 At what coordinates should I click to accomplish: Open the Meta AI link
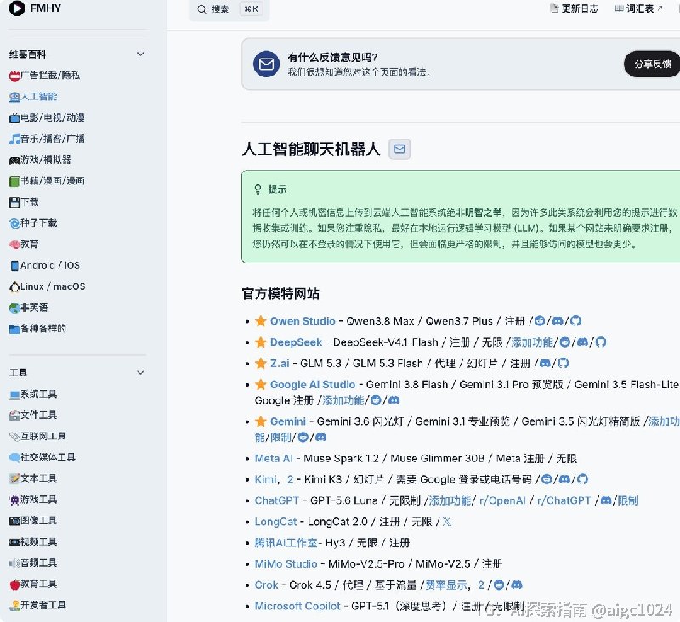click(274, 459)
